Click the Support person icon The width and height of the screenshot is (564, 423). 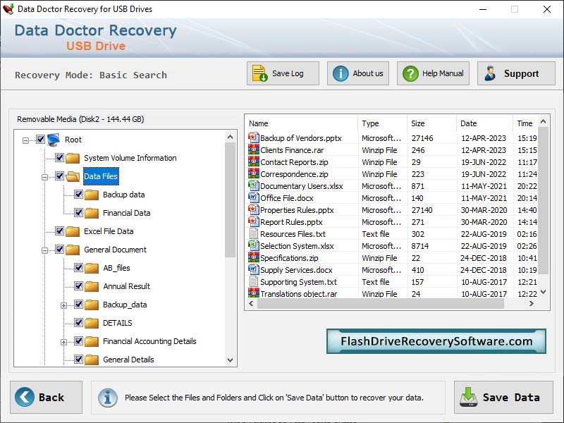tap(490, 74)
